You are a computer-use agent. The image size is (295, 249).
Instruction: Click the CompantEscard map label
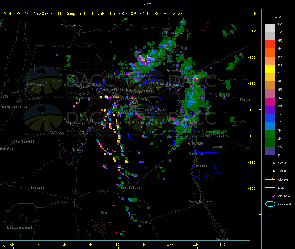click(215, 135)
